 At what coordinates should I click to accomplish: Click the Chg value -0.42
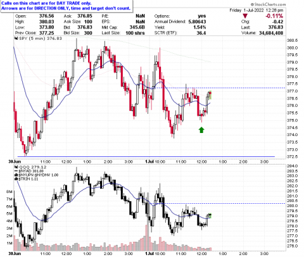(x=277, y=22)
